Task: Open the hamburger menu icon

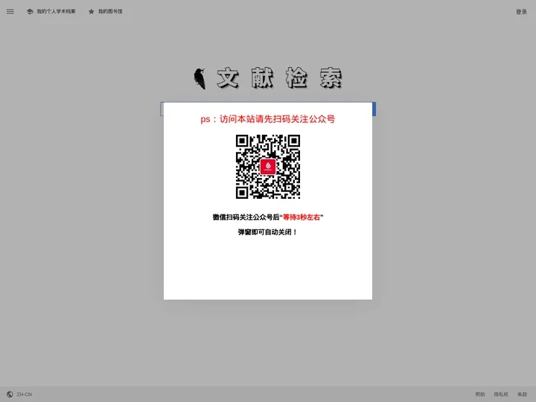Action: click(10, 12)
